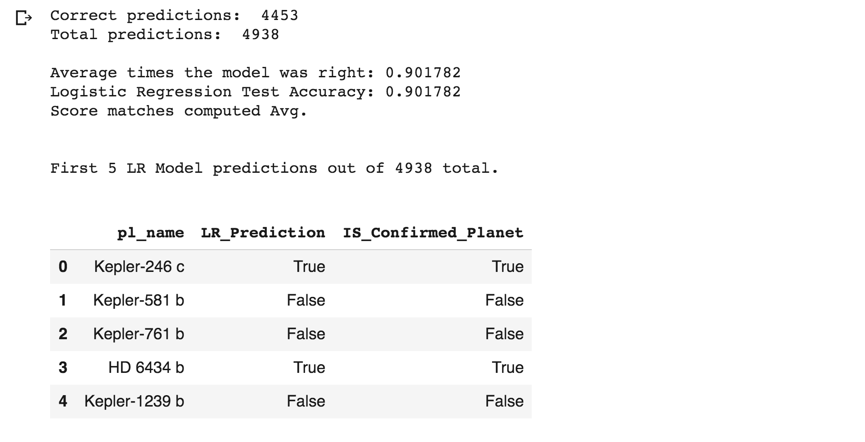The width and height of the screenshot is (865, 442).
Task: Click row index 4 label
Action: click(x=63, y=401)
